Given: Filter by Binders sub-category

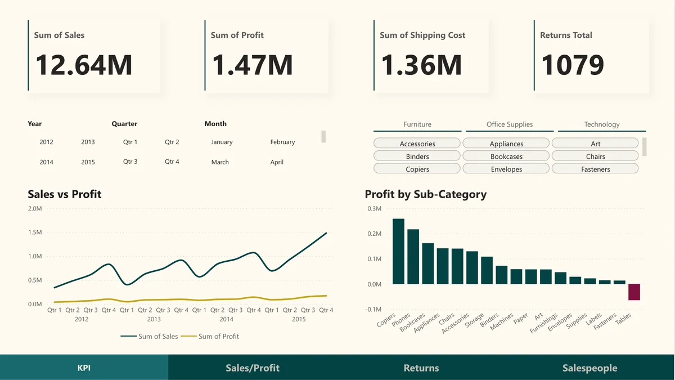Looking at the screenshot, I should pos(416,155).
